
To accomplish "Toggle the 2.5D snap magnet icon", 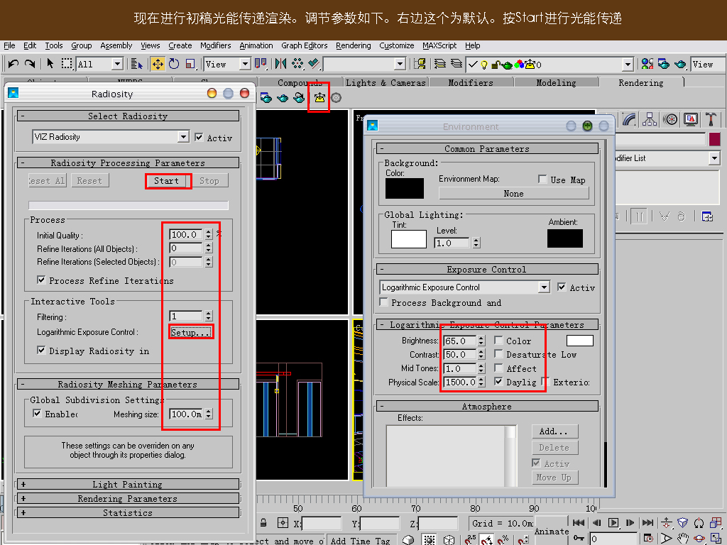I will [470, 539].
